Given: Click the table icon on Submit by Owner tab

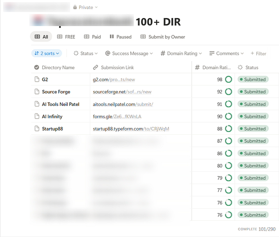Looking at the screenshot, I should coord(143,37).
